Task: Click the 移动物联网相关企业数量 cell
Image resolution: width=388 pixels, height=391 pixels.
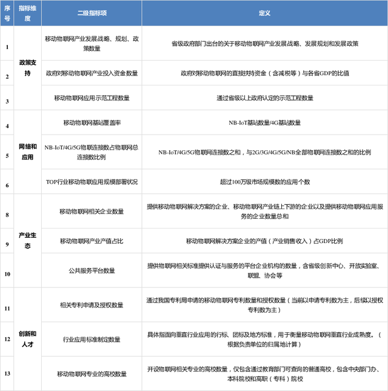Action: [92, 212]
